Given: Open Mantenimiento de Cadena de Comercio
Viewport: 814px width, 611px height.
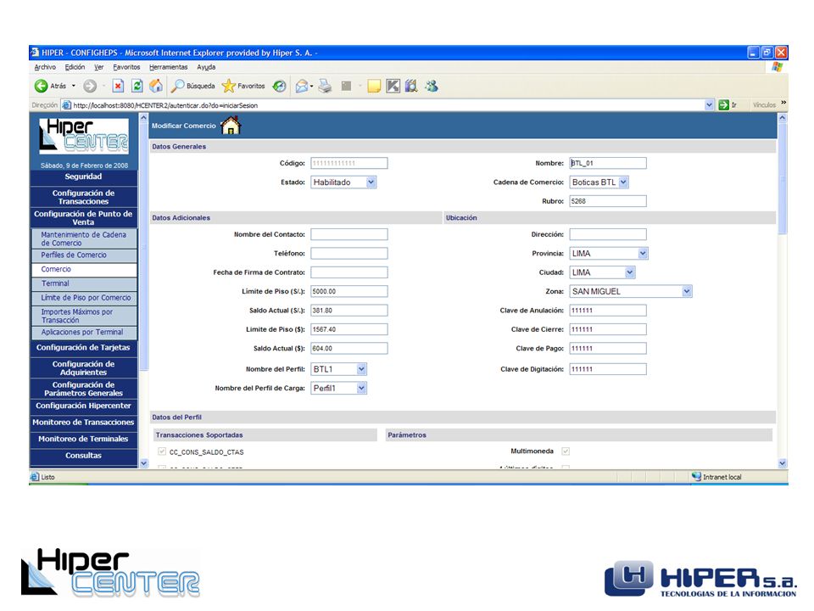Looking at the screenshot, I should coord(84,239).
